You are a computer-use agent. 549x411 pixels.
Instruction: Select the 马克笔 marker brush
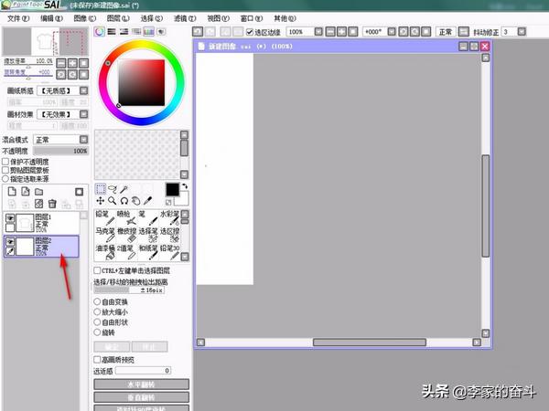[105, 235]
